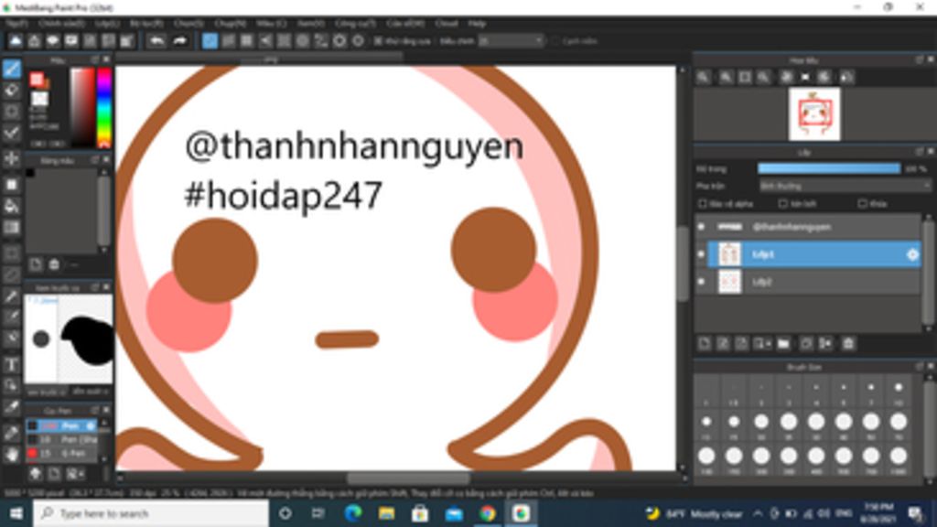Click the Undo arrow in the top toolbar
The height and width of the screenshot is (527, 937).
tap(156, 40)
